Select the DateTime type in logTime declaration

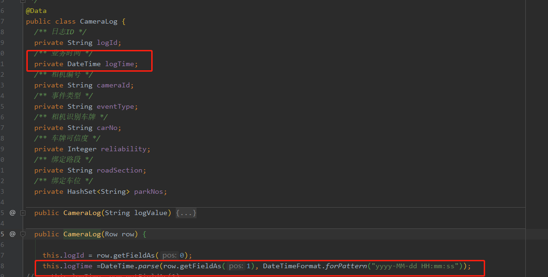[x=84, y=64]
